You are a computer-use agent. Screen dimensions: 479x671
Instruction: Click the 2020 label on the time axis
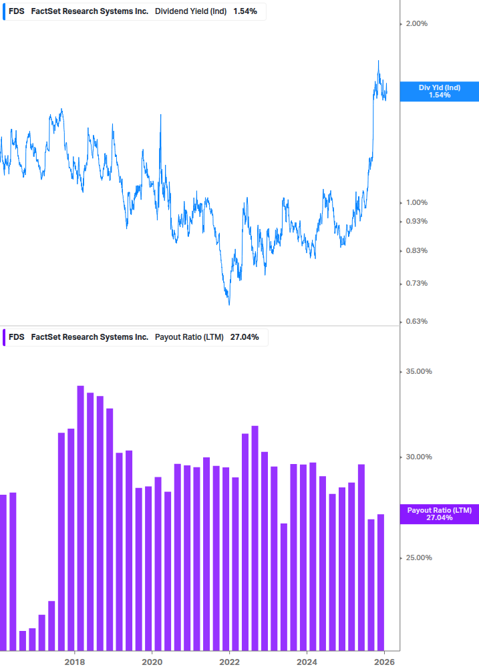point(152,662)
